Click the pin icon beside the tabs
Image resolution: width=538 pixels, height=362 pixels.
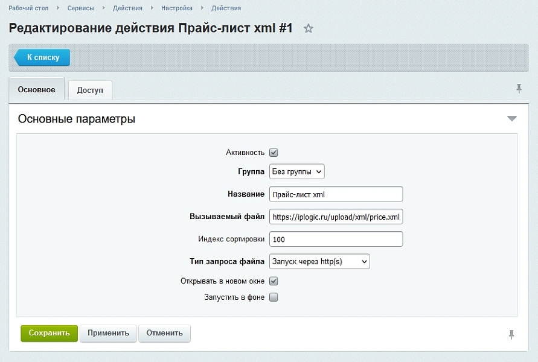518,89
